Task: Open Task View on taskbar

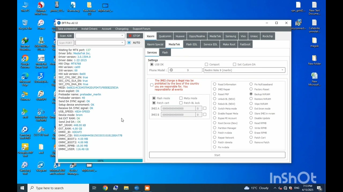Action: pyautogui.click(x=94, y=188)
